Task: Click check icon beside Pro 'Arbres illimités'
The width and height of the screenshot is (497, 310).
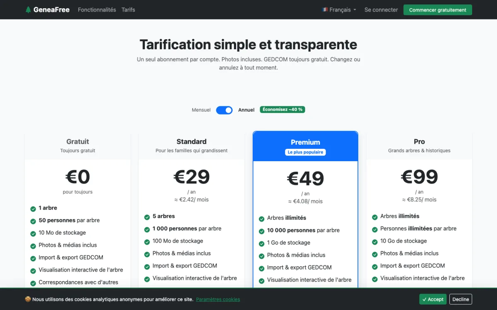Action: (x=375, y=217)
